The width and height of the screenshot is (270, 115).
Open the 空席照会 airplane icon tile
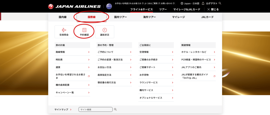pos(64,32)
